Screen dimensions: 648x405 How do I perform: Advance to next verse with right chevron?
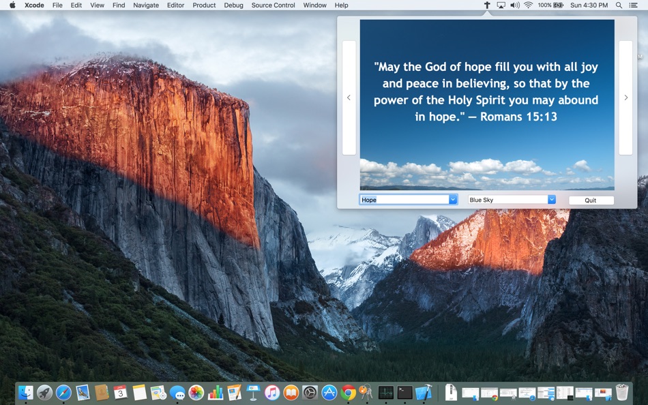click(625, 97)
